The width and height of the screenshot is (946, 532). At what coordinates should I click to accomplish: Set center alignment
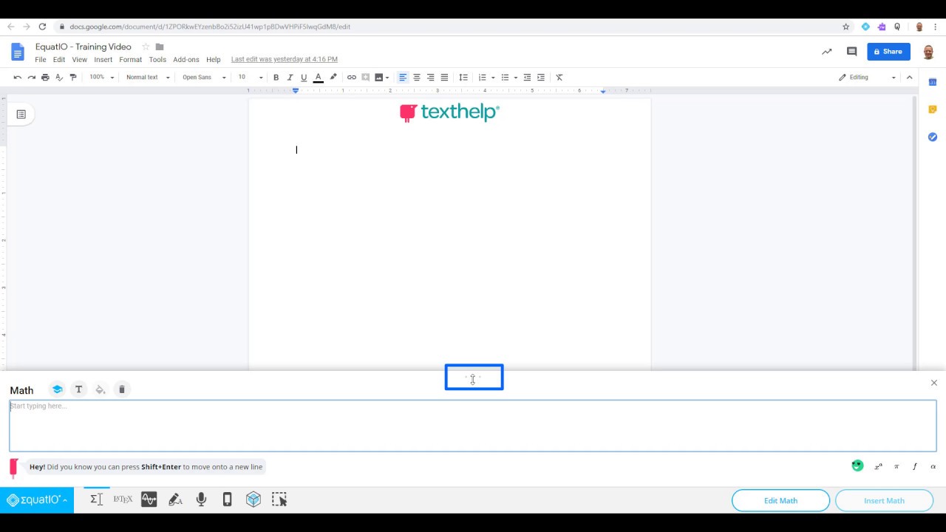click(x=417, y=77)
